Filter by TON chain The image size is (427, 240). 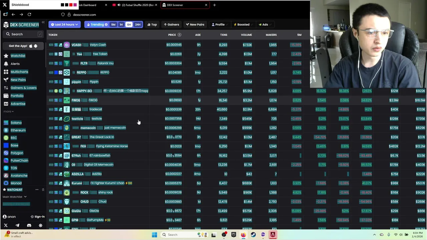pos(14,168)
